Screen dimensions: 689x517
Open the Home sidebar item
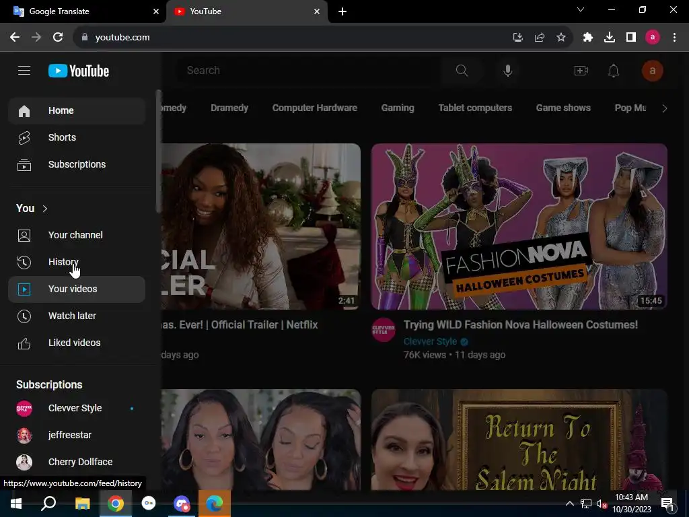[x=77, y=110]
